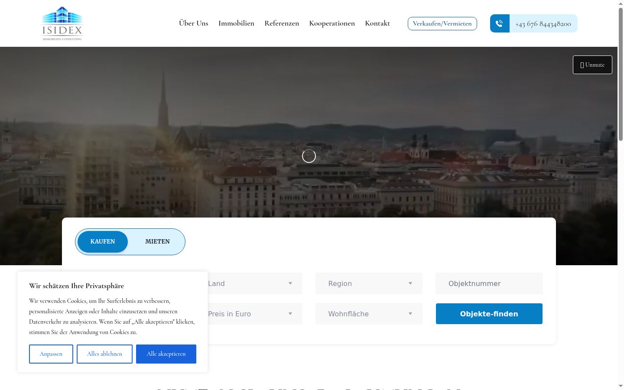Expand the Preis in Euro dropdown
624x390 pixels.
(249, 314)
